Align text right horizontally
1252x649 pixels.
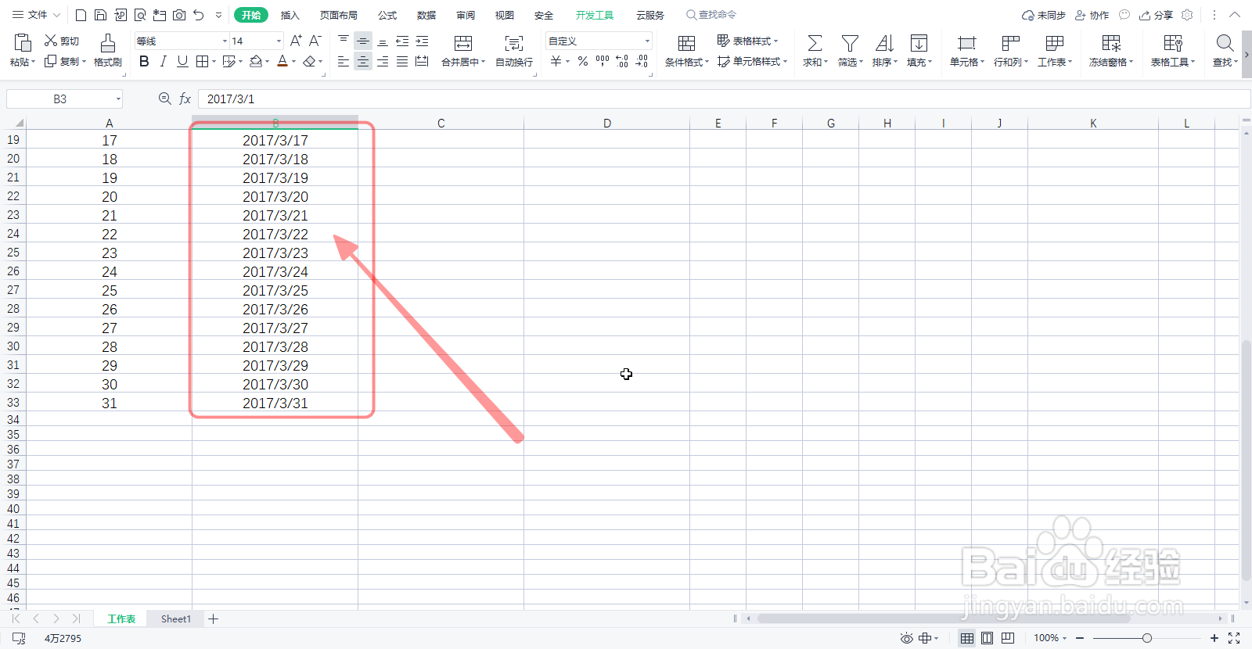pos(383,61)
